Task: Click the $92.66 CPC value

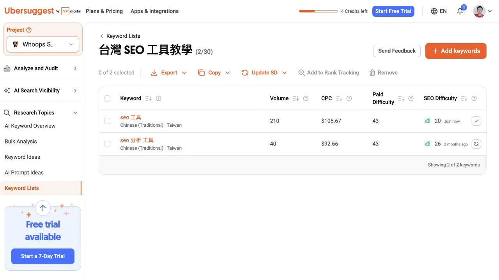Action: click(x=329, y=144)
